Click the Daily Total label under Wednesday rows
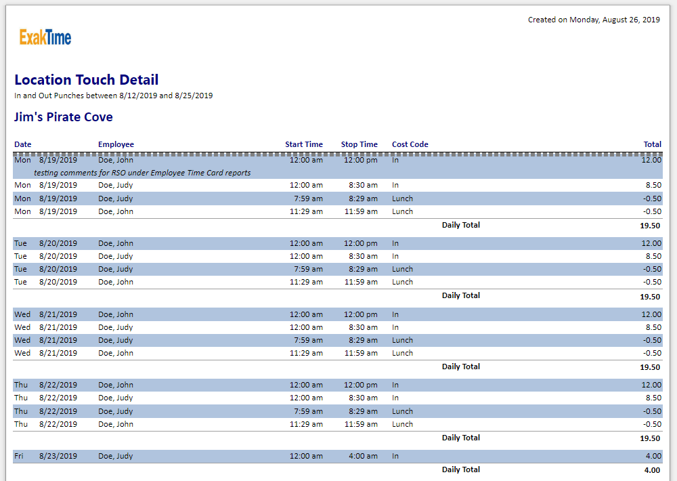Screen dimensions: 677x481 [x=460, y=367]
